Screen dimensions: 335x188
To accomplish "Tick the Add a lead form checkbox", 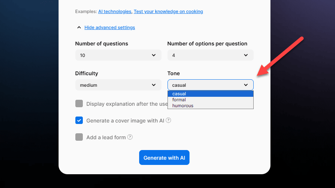I will (79, 137).
